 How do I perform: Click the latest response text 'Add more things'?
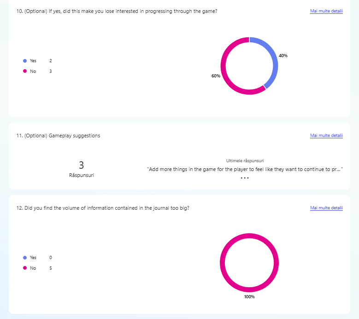pyautogui.click(x=245, y=169)
